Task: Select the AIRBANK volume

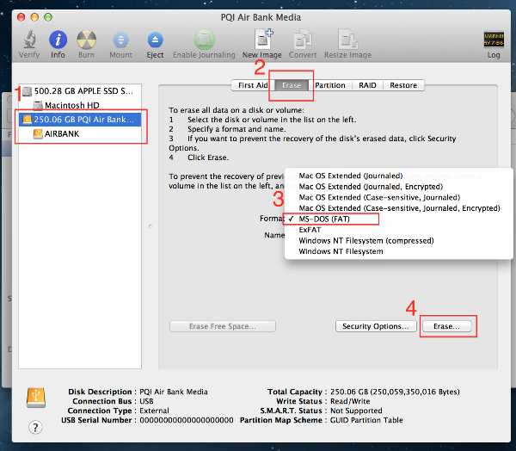Action: pyautogui.click(x=80, y=133)
